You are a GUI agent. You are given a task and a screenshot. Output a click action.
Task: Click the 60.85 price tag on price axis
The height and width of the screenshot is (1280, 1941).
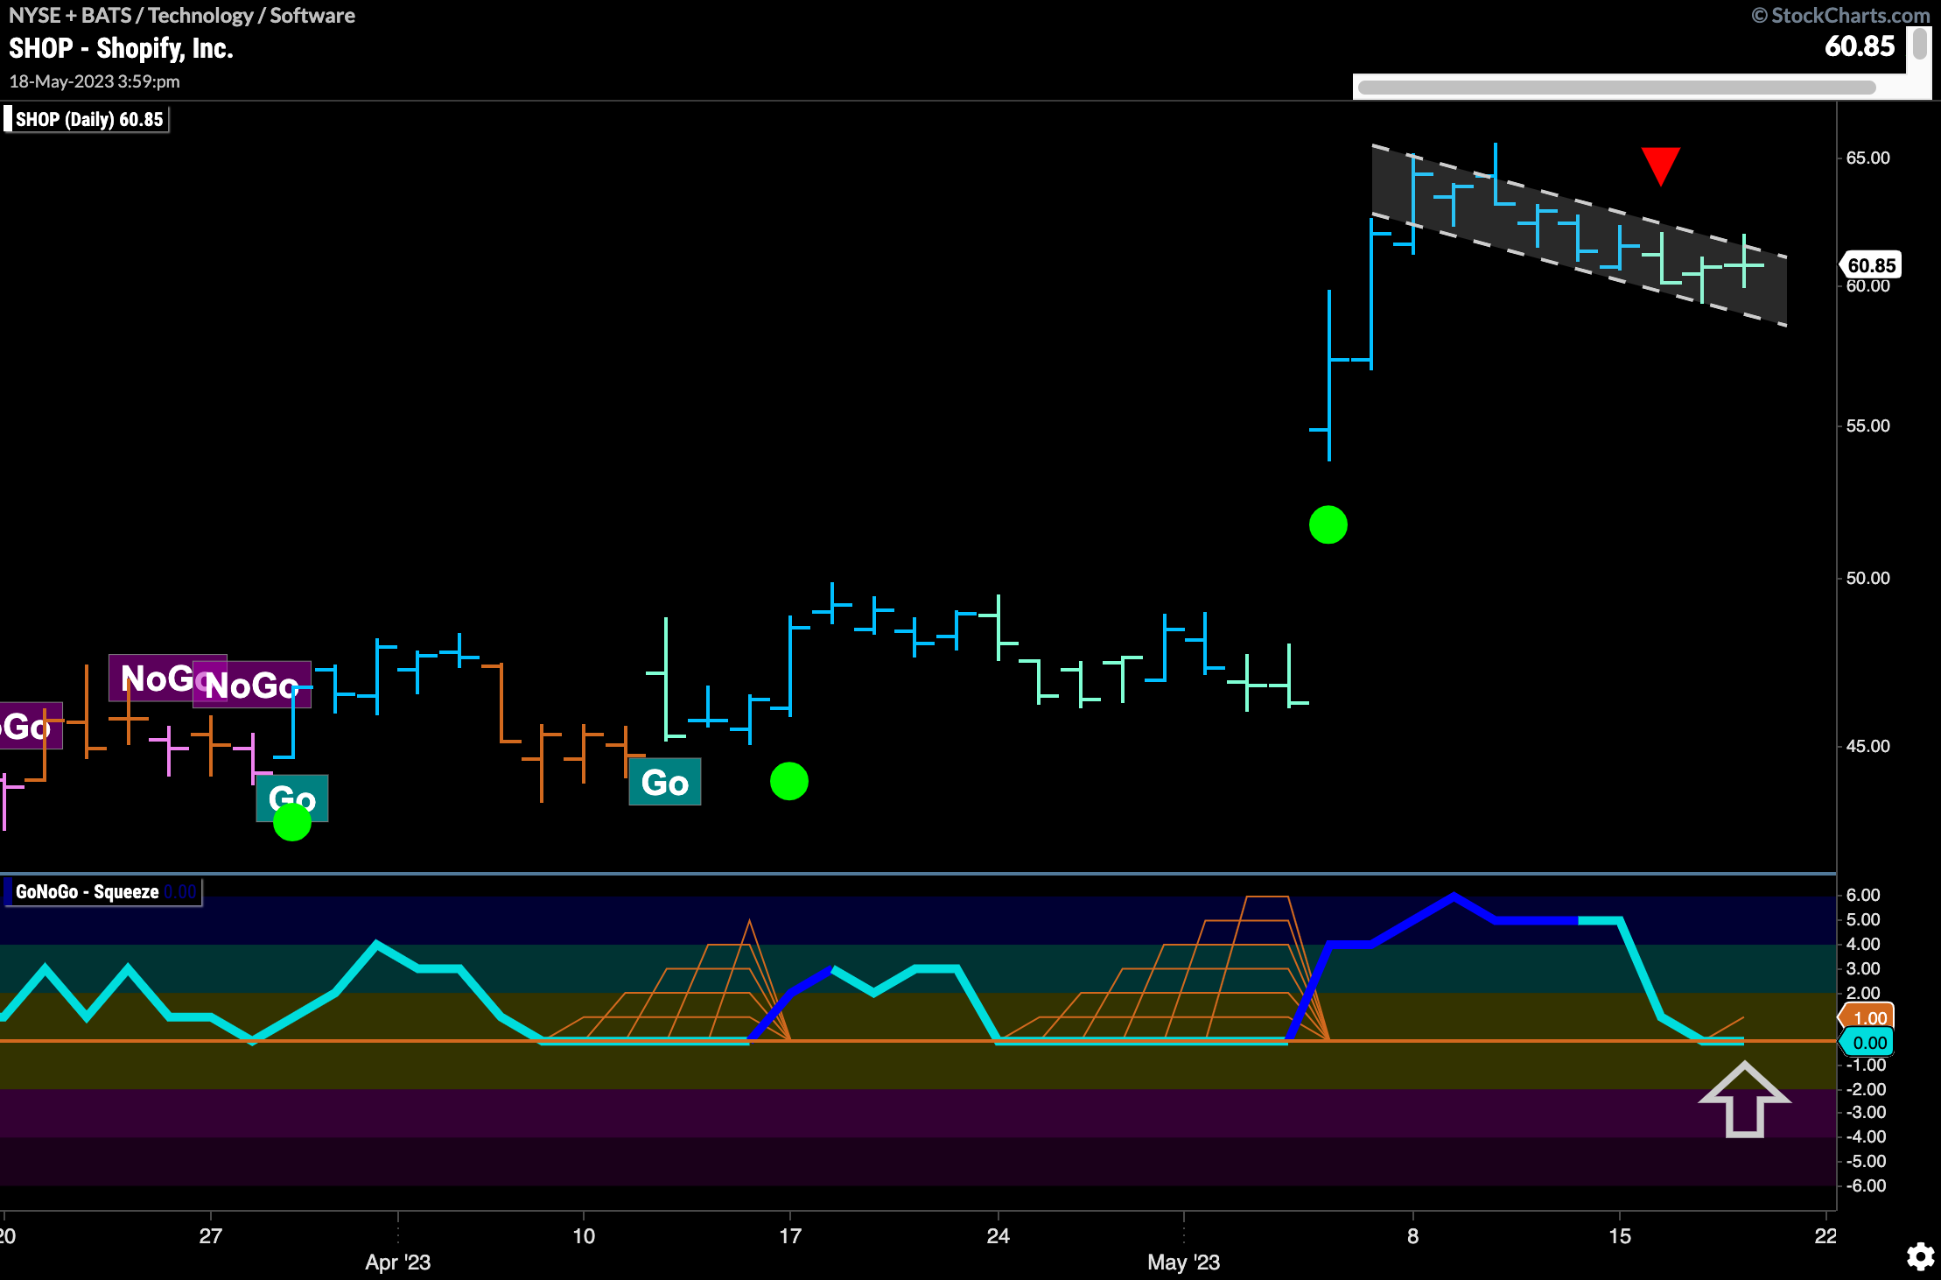coord(1871,265)
